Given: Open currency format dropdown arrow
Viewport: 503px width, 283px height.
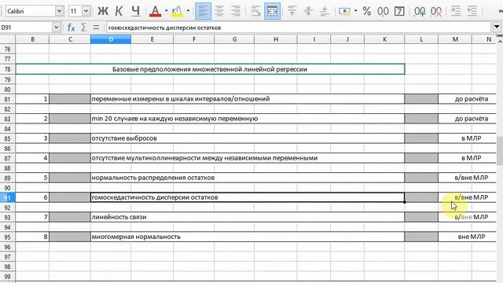Looking at the screenshot, I should (355, 11).
